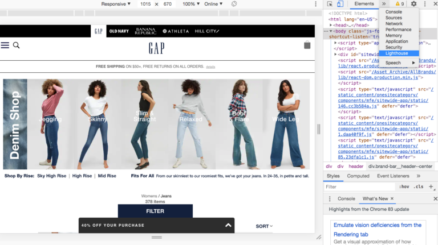Viewport: 438px width, 245px height.
Task: Toggle the :hov element state button
Action: coord(404,187)
